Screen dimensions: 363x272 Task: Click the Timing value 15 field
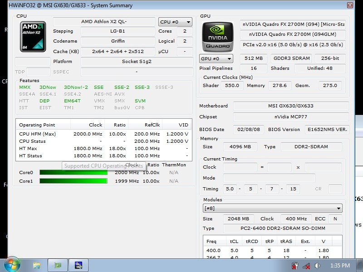[x=293, y=189]
